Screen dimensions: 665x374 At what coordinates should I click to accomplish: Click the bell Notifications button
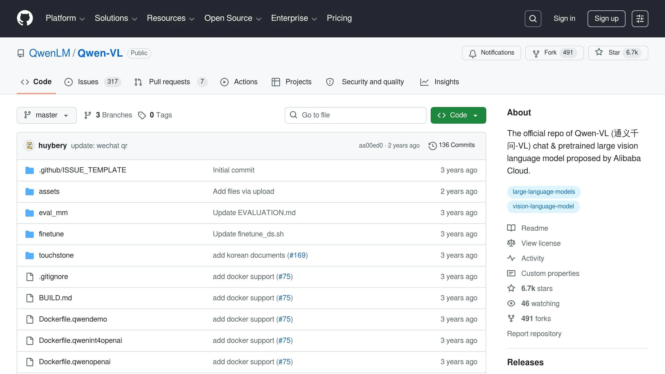tap(491, 53)
